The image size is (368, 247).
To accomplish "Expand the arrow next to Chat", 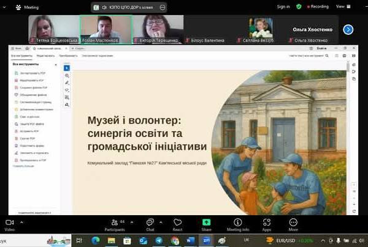I will pos(161,221).
